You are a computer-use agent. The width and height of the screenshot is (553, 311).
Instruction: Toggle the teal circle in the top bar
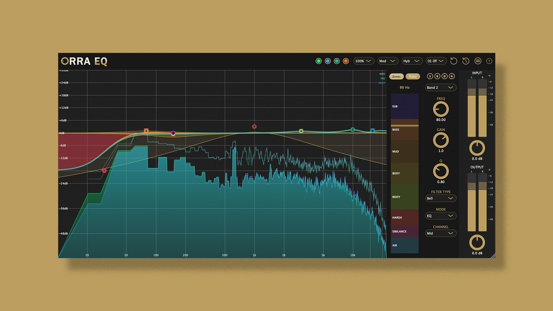coord(337,61)
